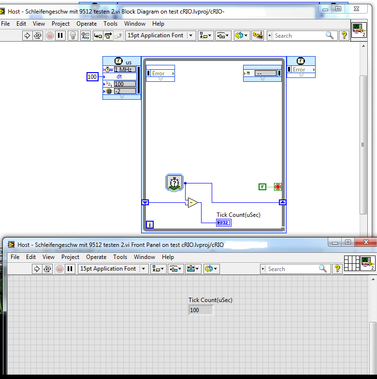
Task: Click U32 Tick Count indicator terminal
Action: (224, 223)
